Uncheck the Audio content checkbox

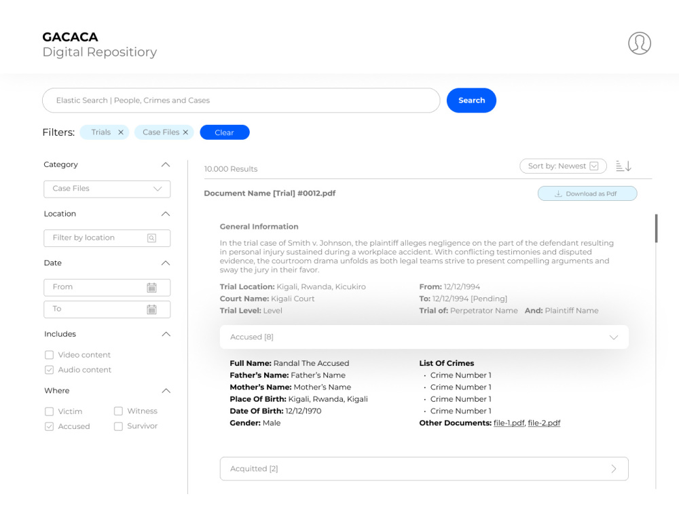click(50, 370)
